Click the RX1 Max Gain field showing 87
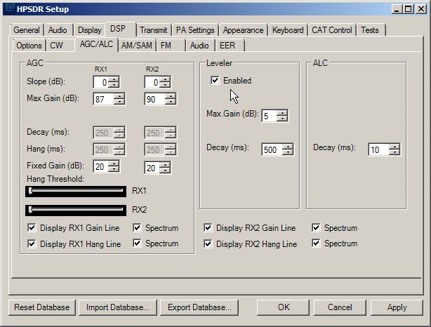The height and width of the screenshot is (327, 431). (104, 99)
